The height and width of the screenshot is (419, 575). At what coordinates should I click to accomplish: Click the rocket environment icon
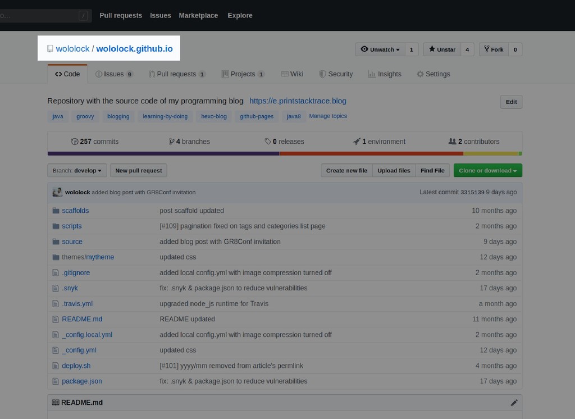point(357,142)
